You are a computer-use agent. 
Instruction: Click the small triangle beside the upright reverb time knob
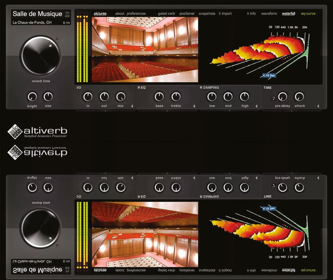pos(57,38)
